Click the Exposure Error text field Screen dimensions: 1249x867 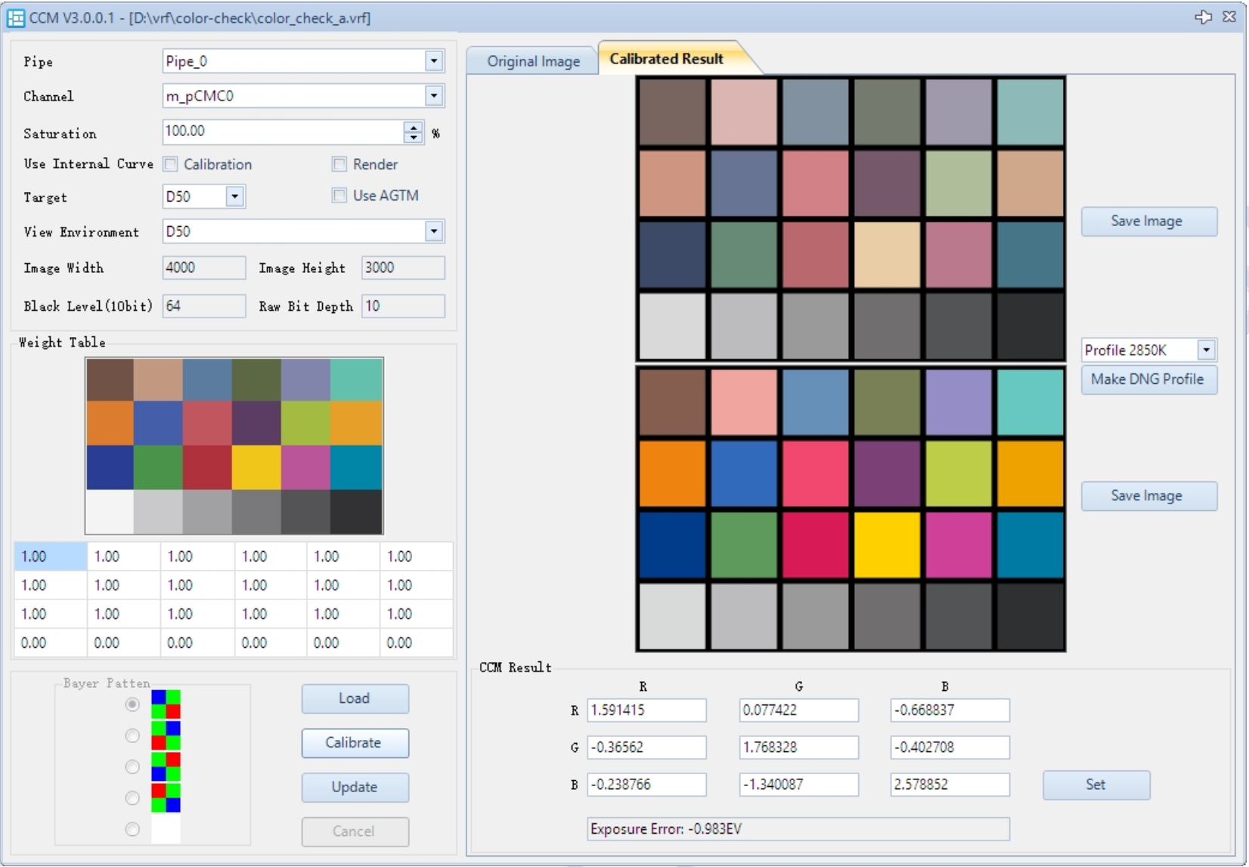click(798, 828)
